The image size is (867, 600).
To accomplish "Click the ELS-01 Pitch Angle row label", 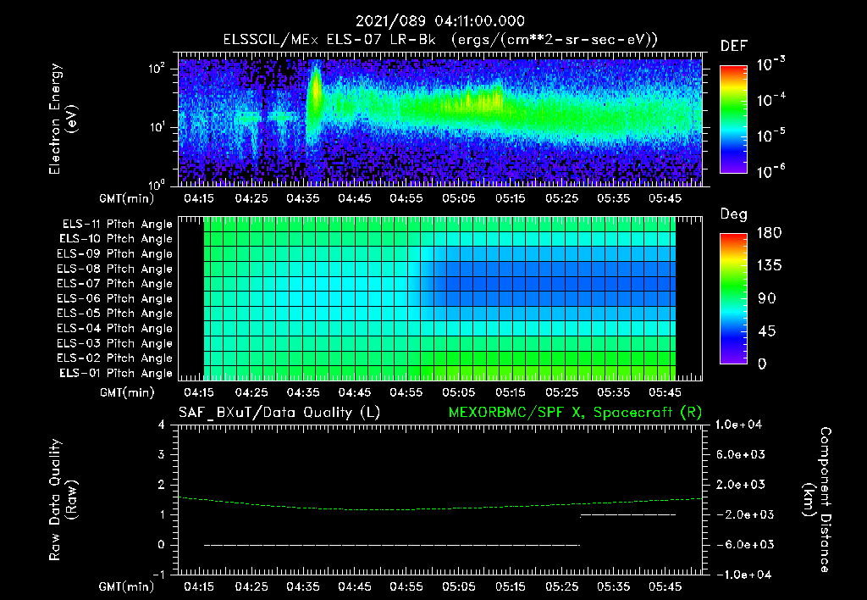I will pos(116,373).
